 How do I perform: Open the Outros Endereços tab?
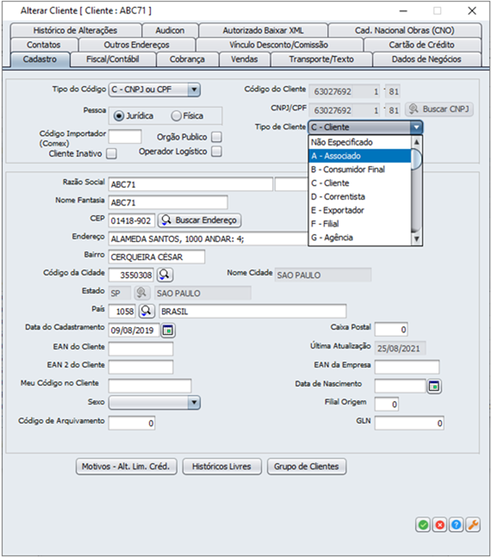pos(137,45)
